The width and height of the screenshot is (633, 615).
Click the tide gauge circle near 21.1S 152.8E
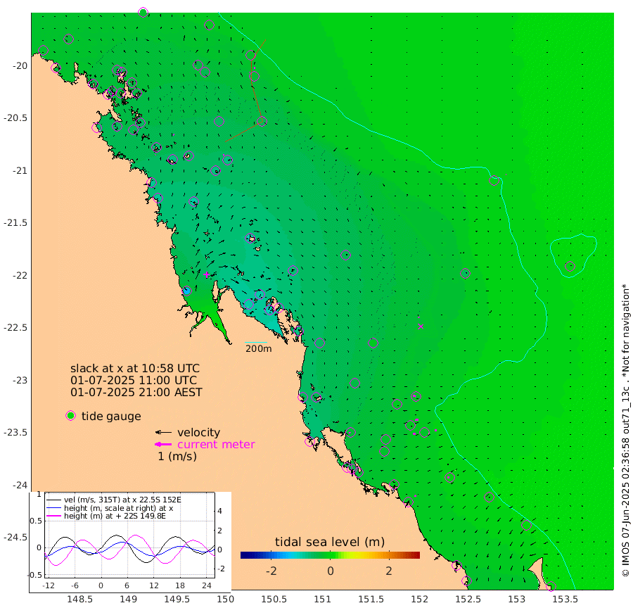[x=494, y=180]
